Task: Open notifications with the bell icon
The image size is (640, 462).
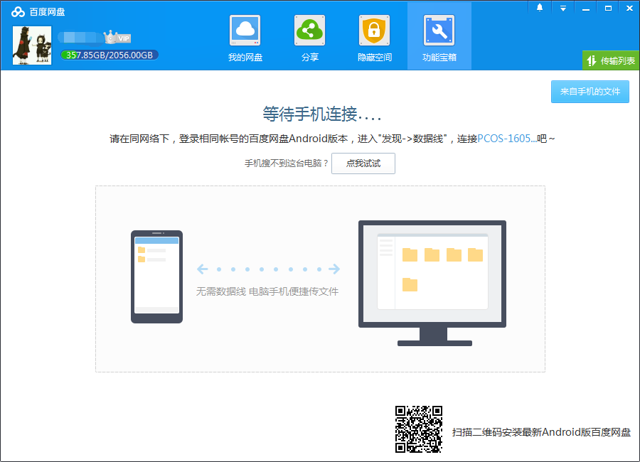Action: click(539, 8)
